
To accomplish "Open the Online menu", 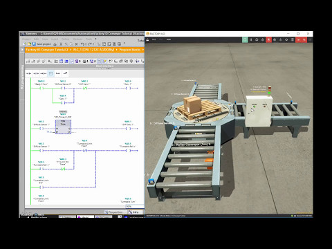I will (x=65, y=39).
